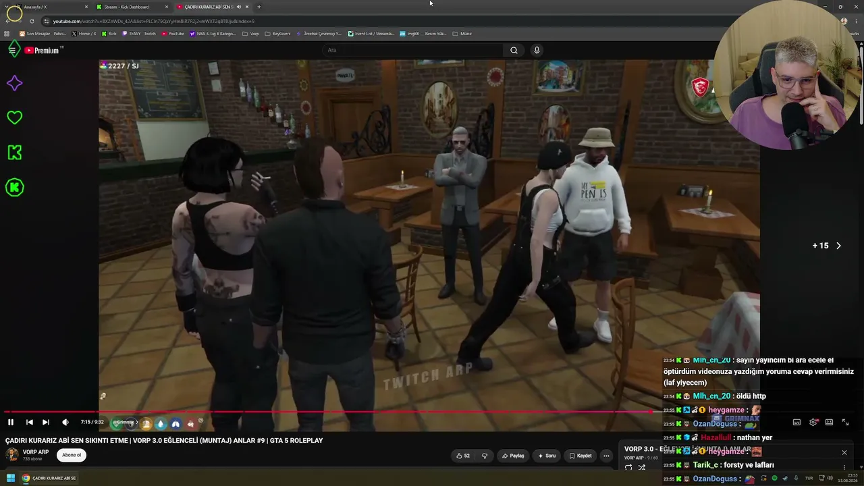Open the Vorp bookmarks folder
Image resolution: width=864 pixels, height=486 pixels.
(250, 34)
